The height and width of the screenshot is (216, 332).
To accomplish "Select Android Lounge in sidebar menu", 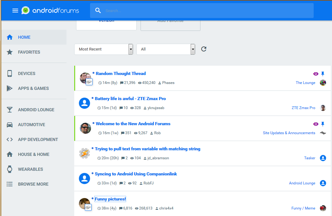I will click(x=36, y=110).
